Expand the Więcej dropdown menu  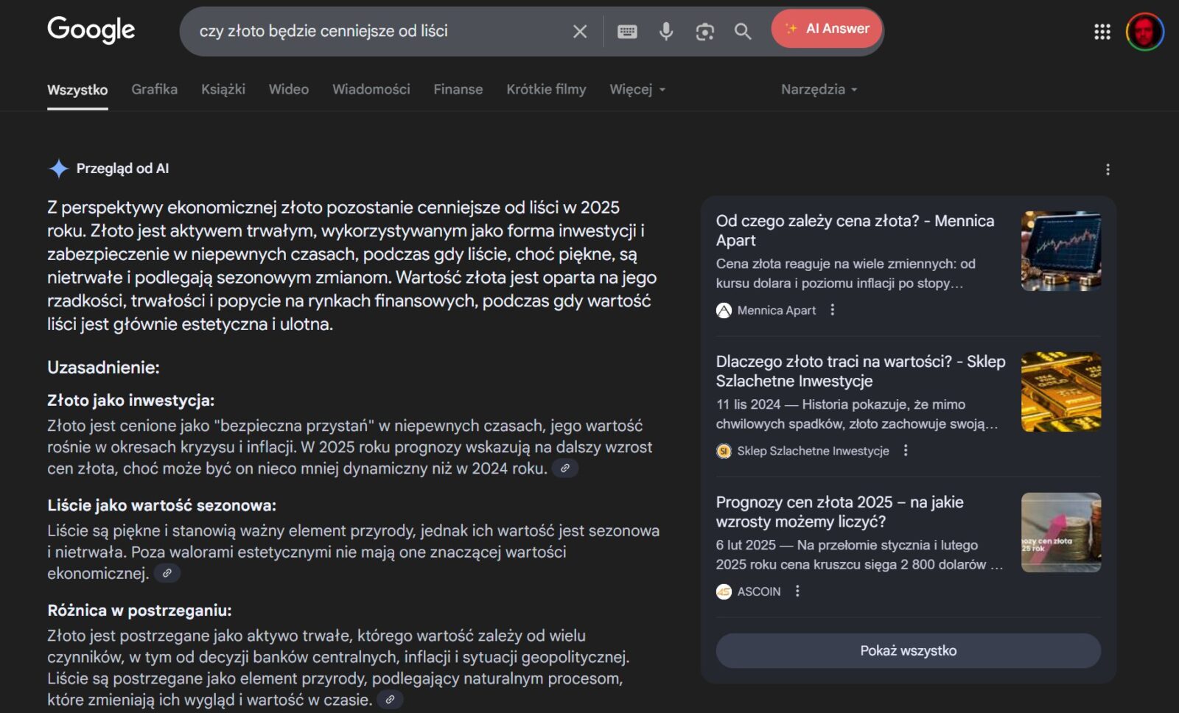pos(637,89)
